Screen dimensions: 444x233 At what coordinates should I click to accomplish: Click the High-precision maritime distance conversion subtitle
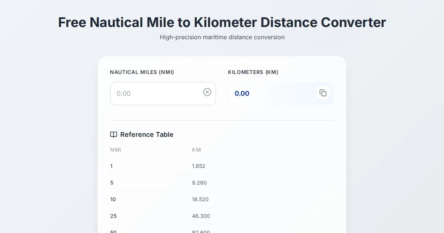click(222, 37)
